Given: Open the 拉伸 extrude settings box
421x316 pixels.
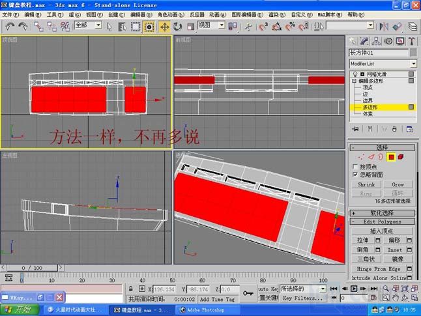Looking at the screenshot, I should pyautogui.click(x=378, y=240).
